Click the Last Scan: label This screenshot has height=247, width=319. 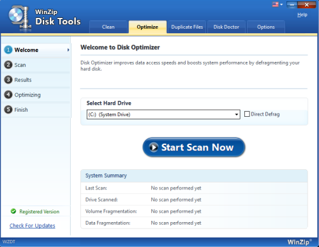(96, 188)
